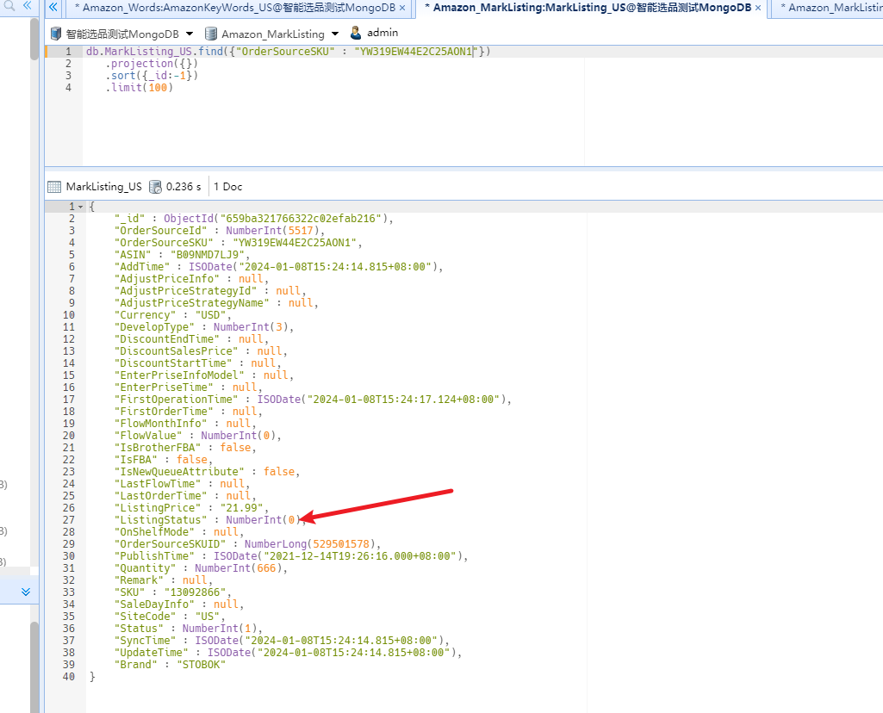This screenshot has width=883, height=713.
Task: Close the Amazon_MarkListing:MarkListing_US tab
Action: 758,8
